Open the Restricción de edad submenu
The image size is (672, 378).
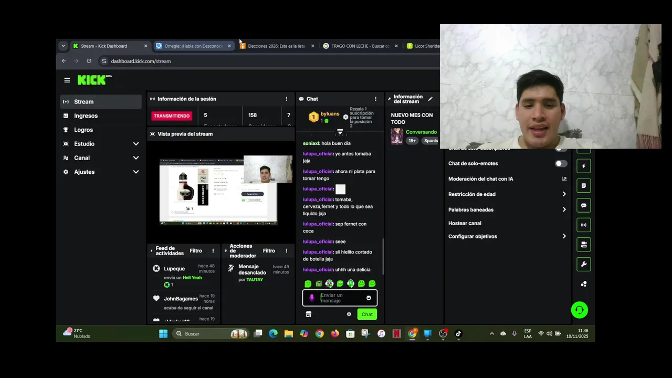coord(507,194)
